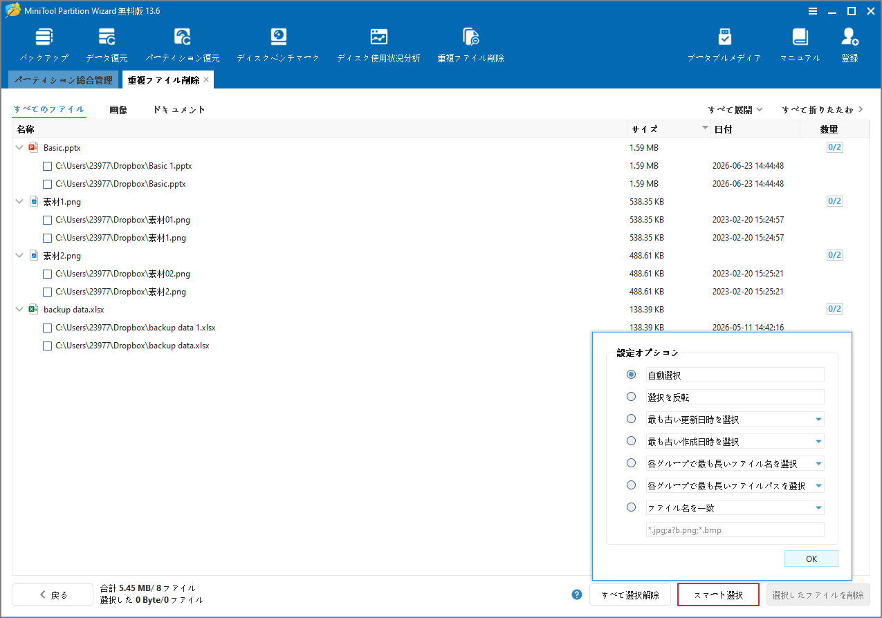Click the 0/2 count for backup data.xlsx
Screen dimensions: 882x618
point(834,309)
